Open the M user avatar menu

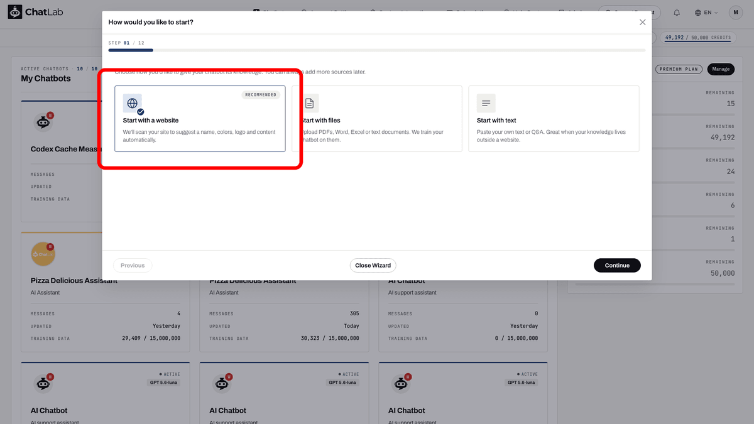click(x=735, y=13)
